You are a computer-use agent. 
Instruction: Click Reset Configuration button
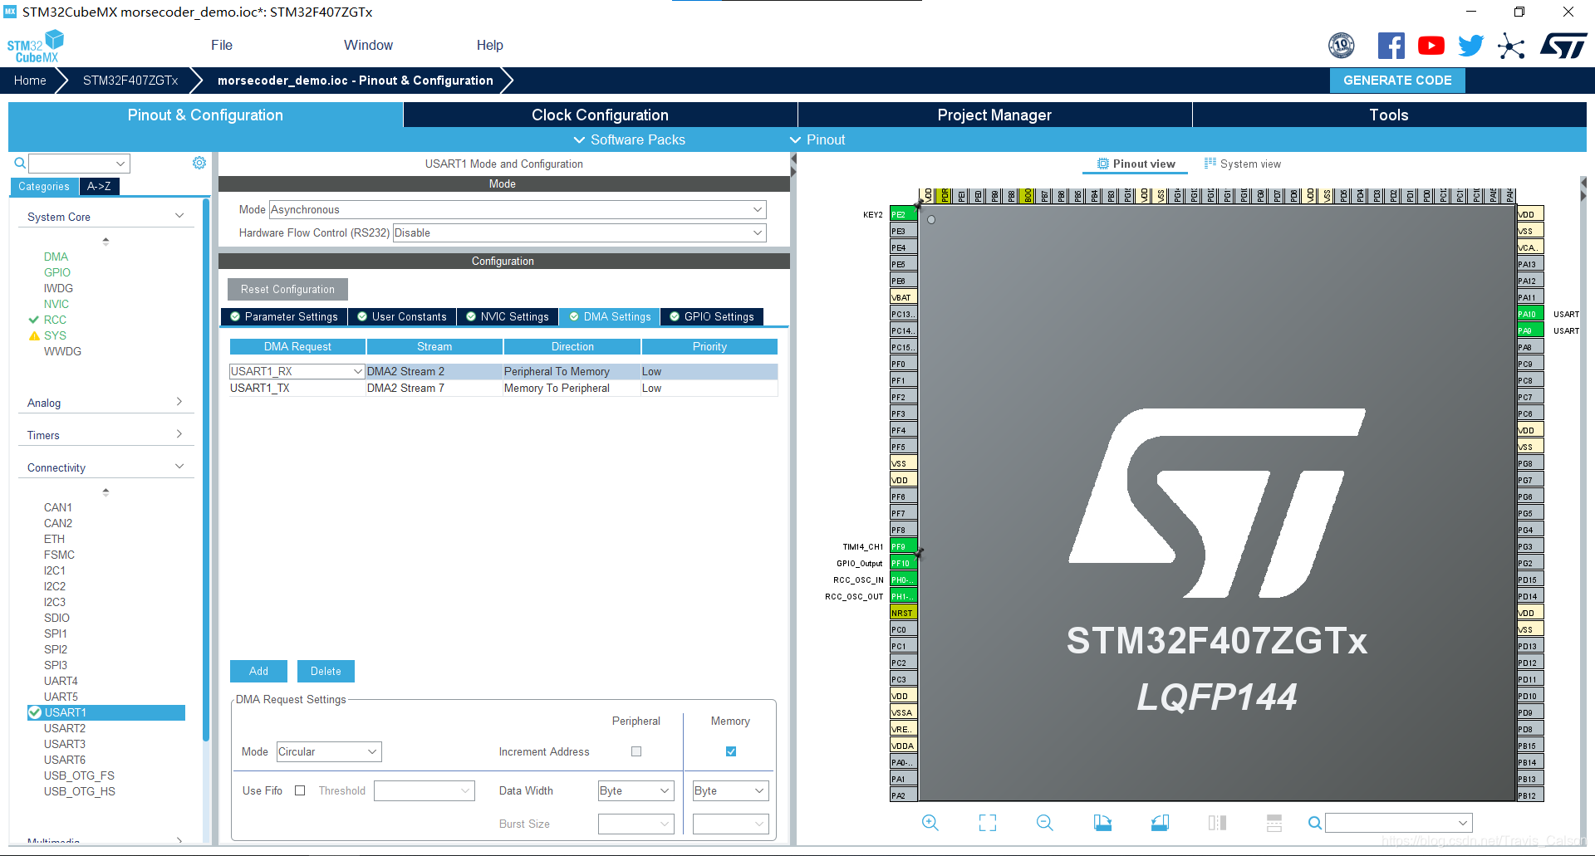287,289
